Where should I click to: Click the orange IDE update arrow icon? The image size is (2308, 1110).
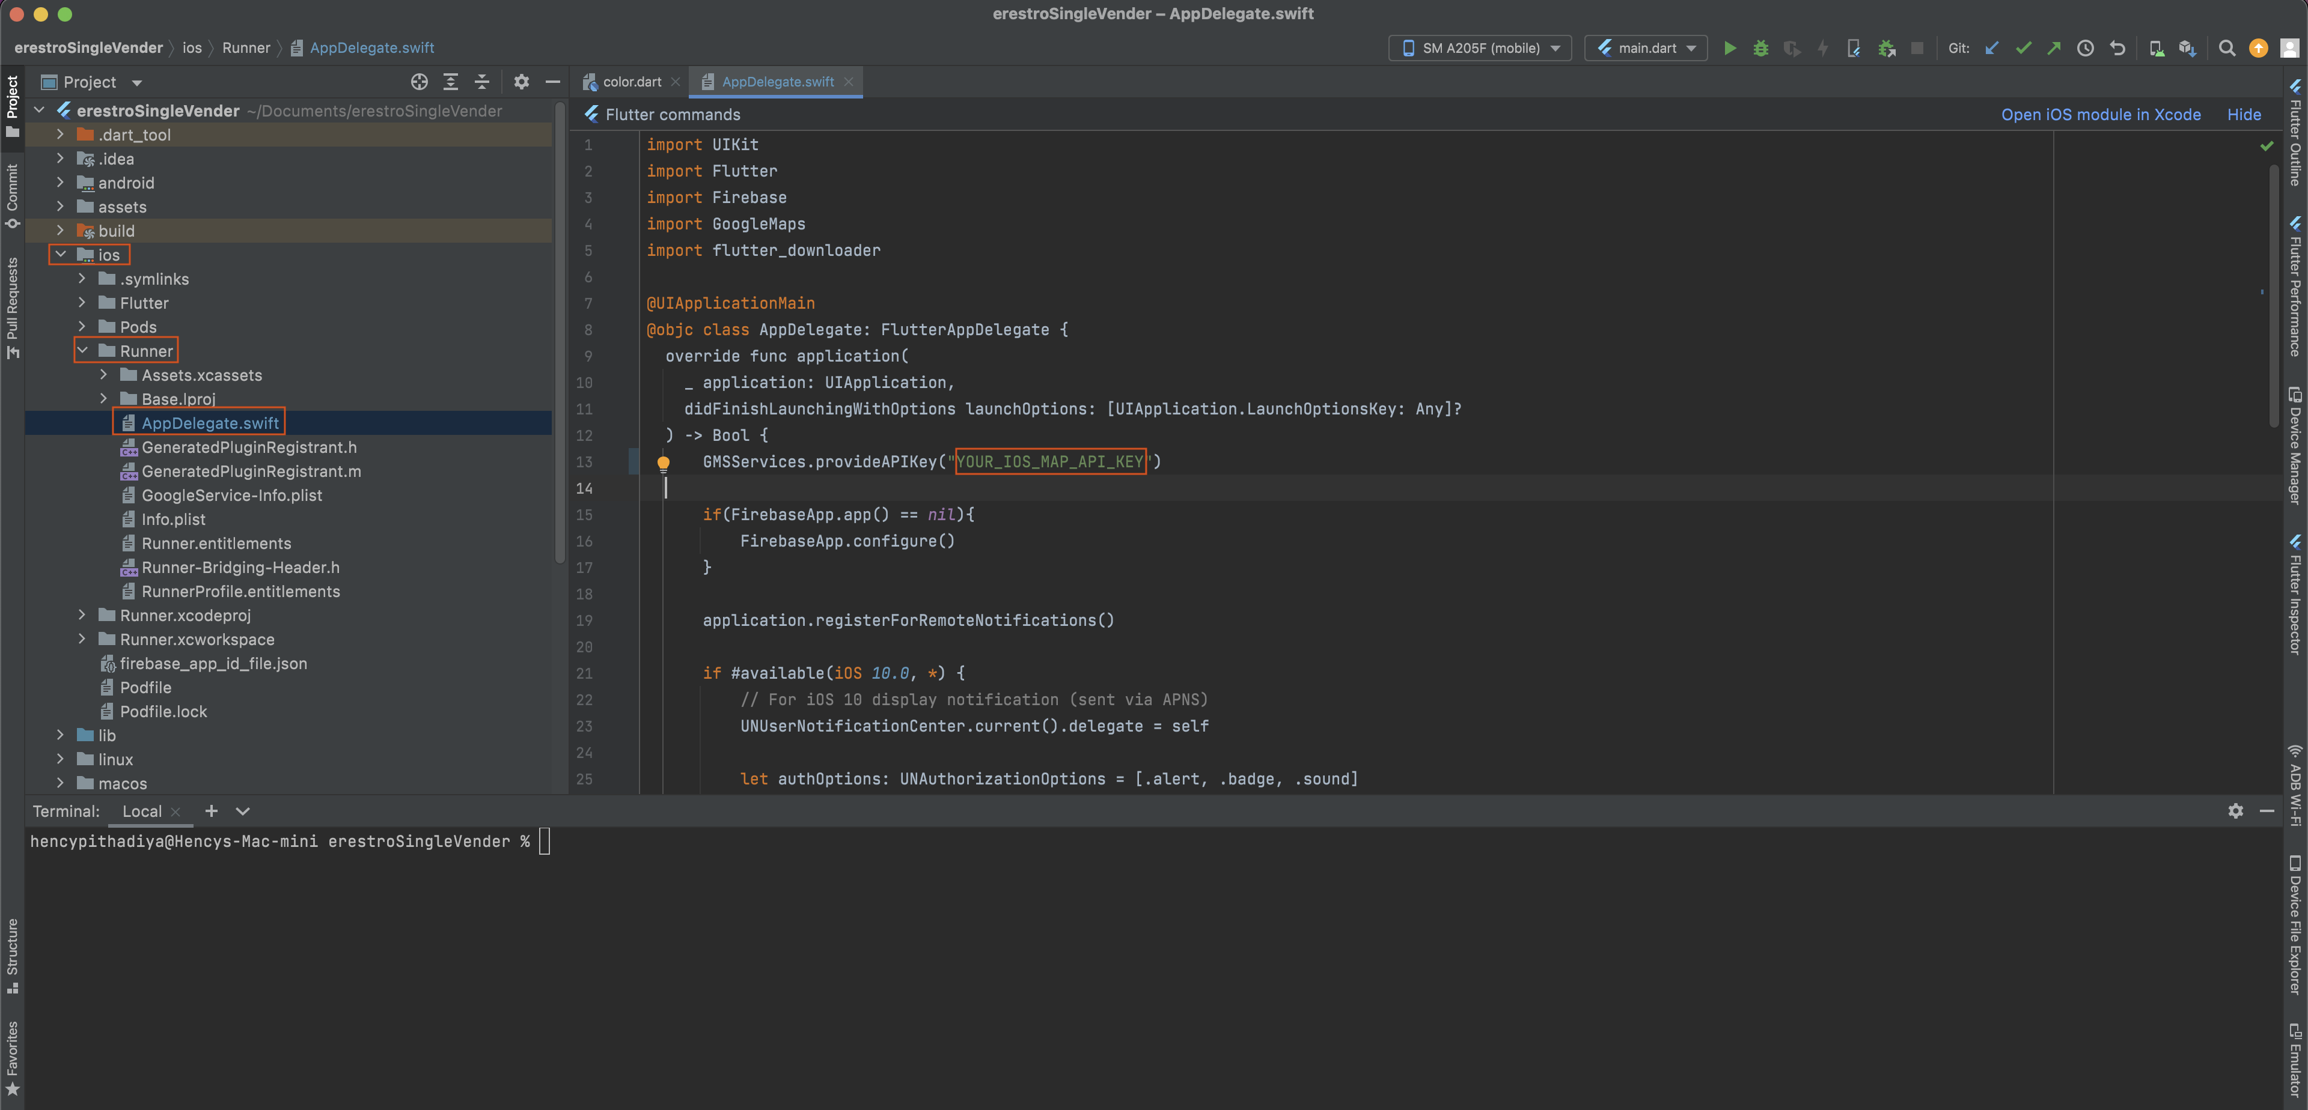[2258, 48]
